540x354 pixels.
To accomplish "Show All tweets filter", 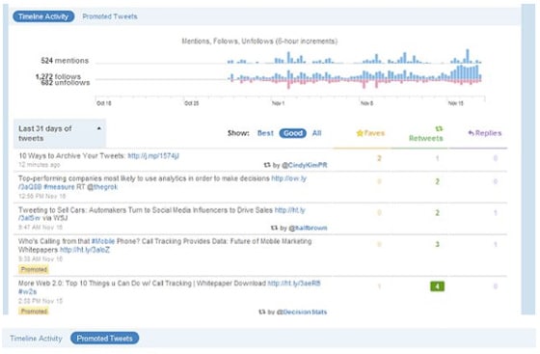I will (317, 133).
